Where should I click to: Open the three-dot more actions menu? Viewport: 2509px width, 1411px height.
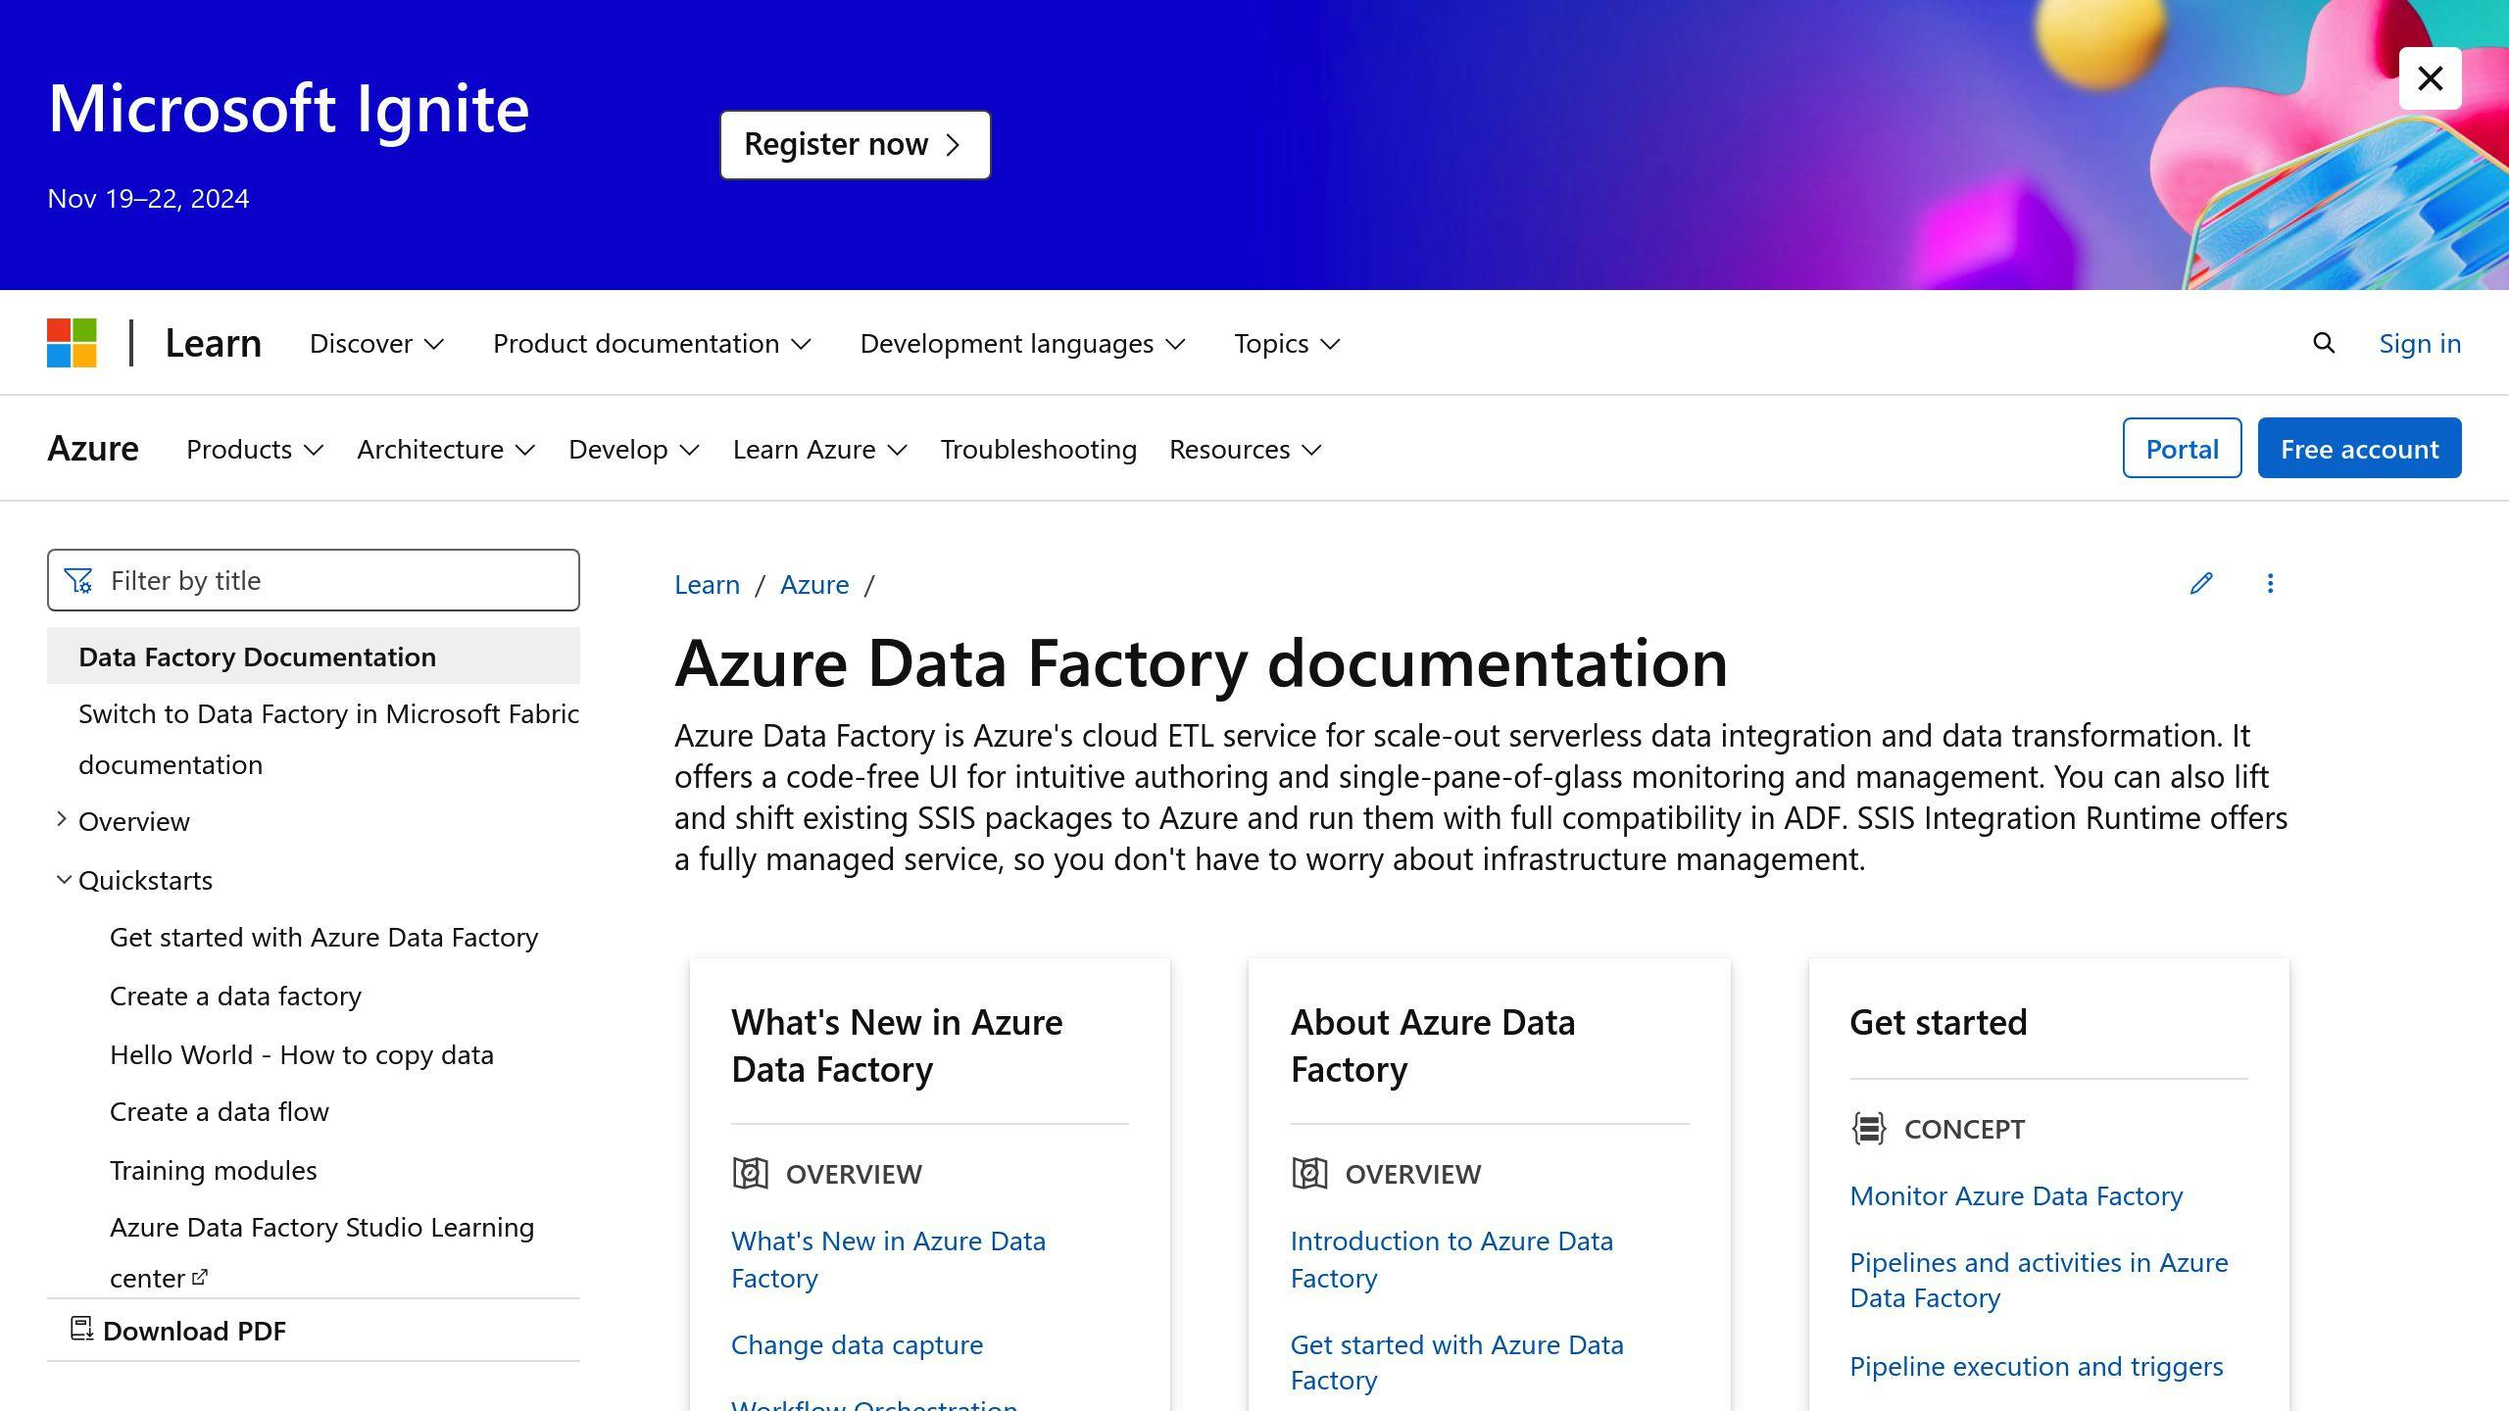pyautogui.click(x=2270, y=584)
